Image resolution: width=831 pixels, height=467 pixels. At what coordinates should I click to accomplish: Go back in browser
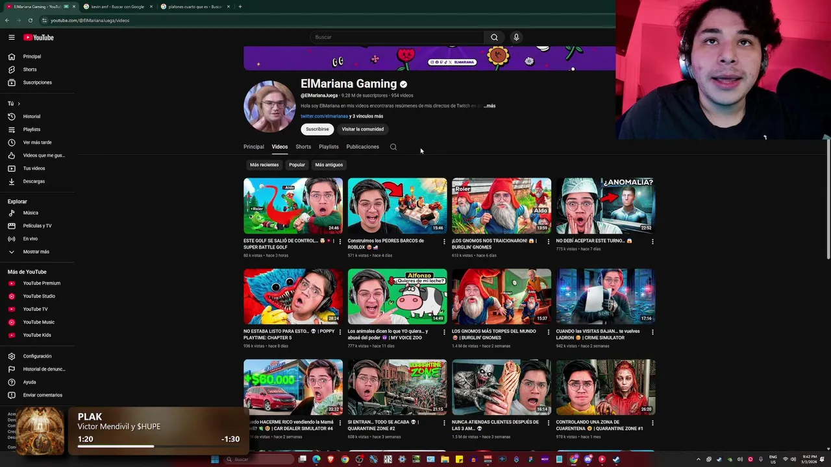pyautogui.click(x=7, y=20)
